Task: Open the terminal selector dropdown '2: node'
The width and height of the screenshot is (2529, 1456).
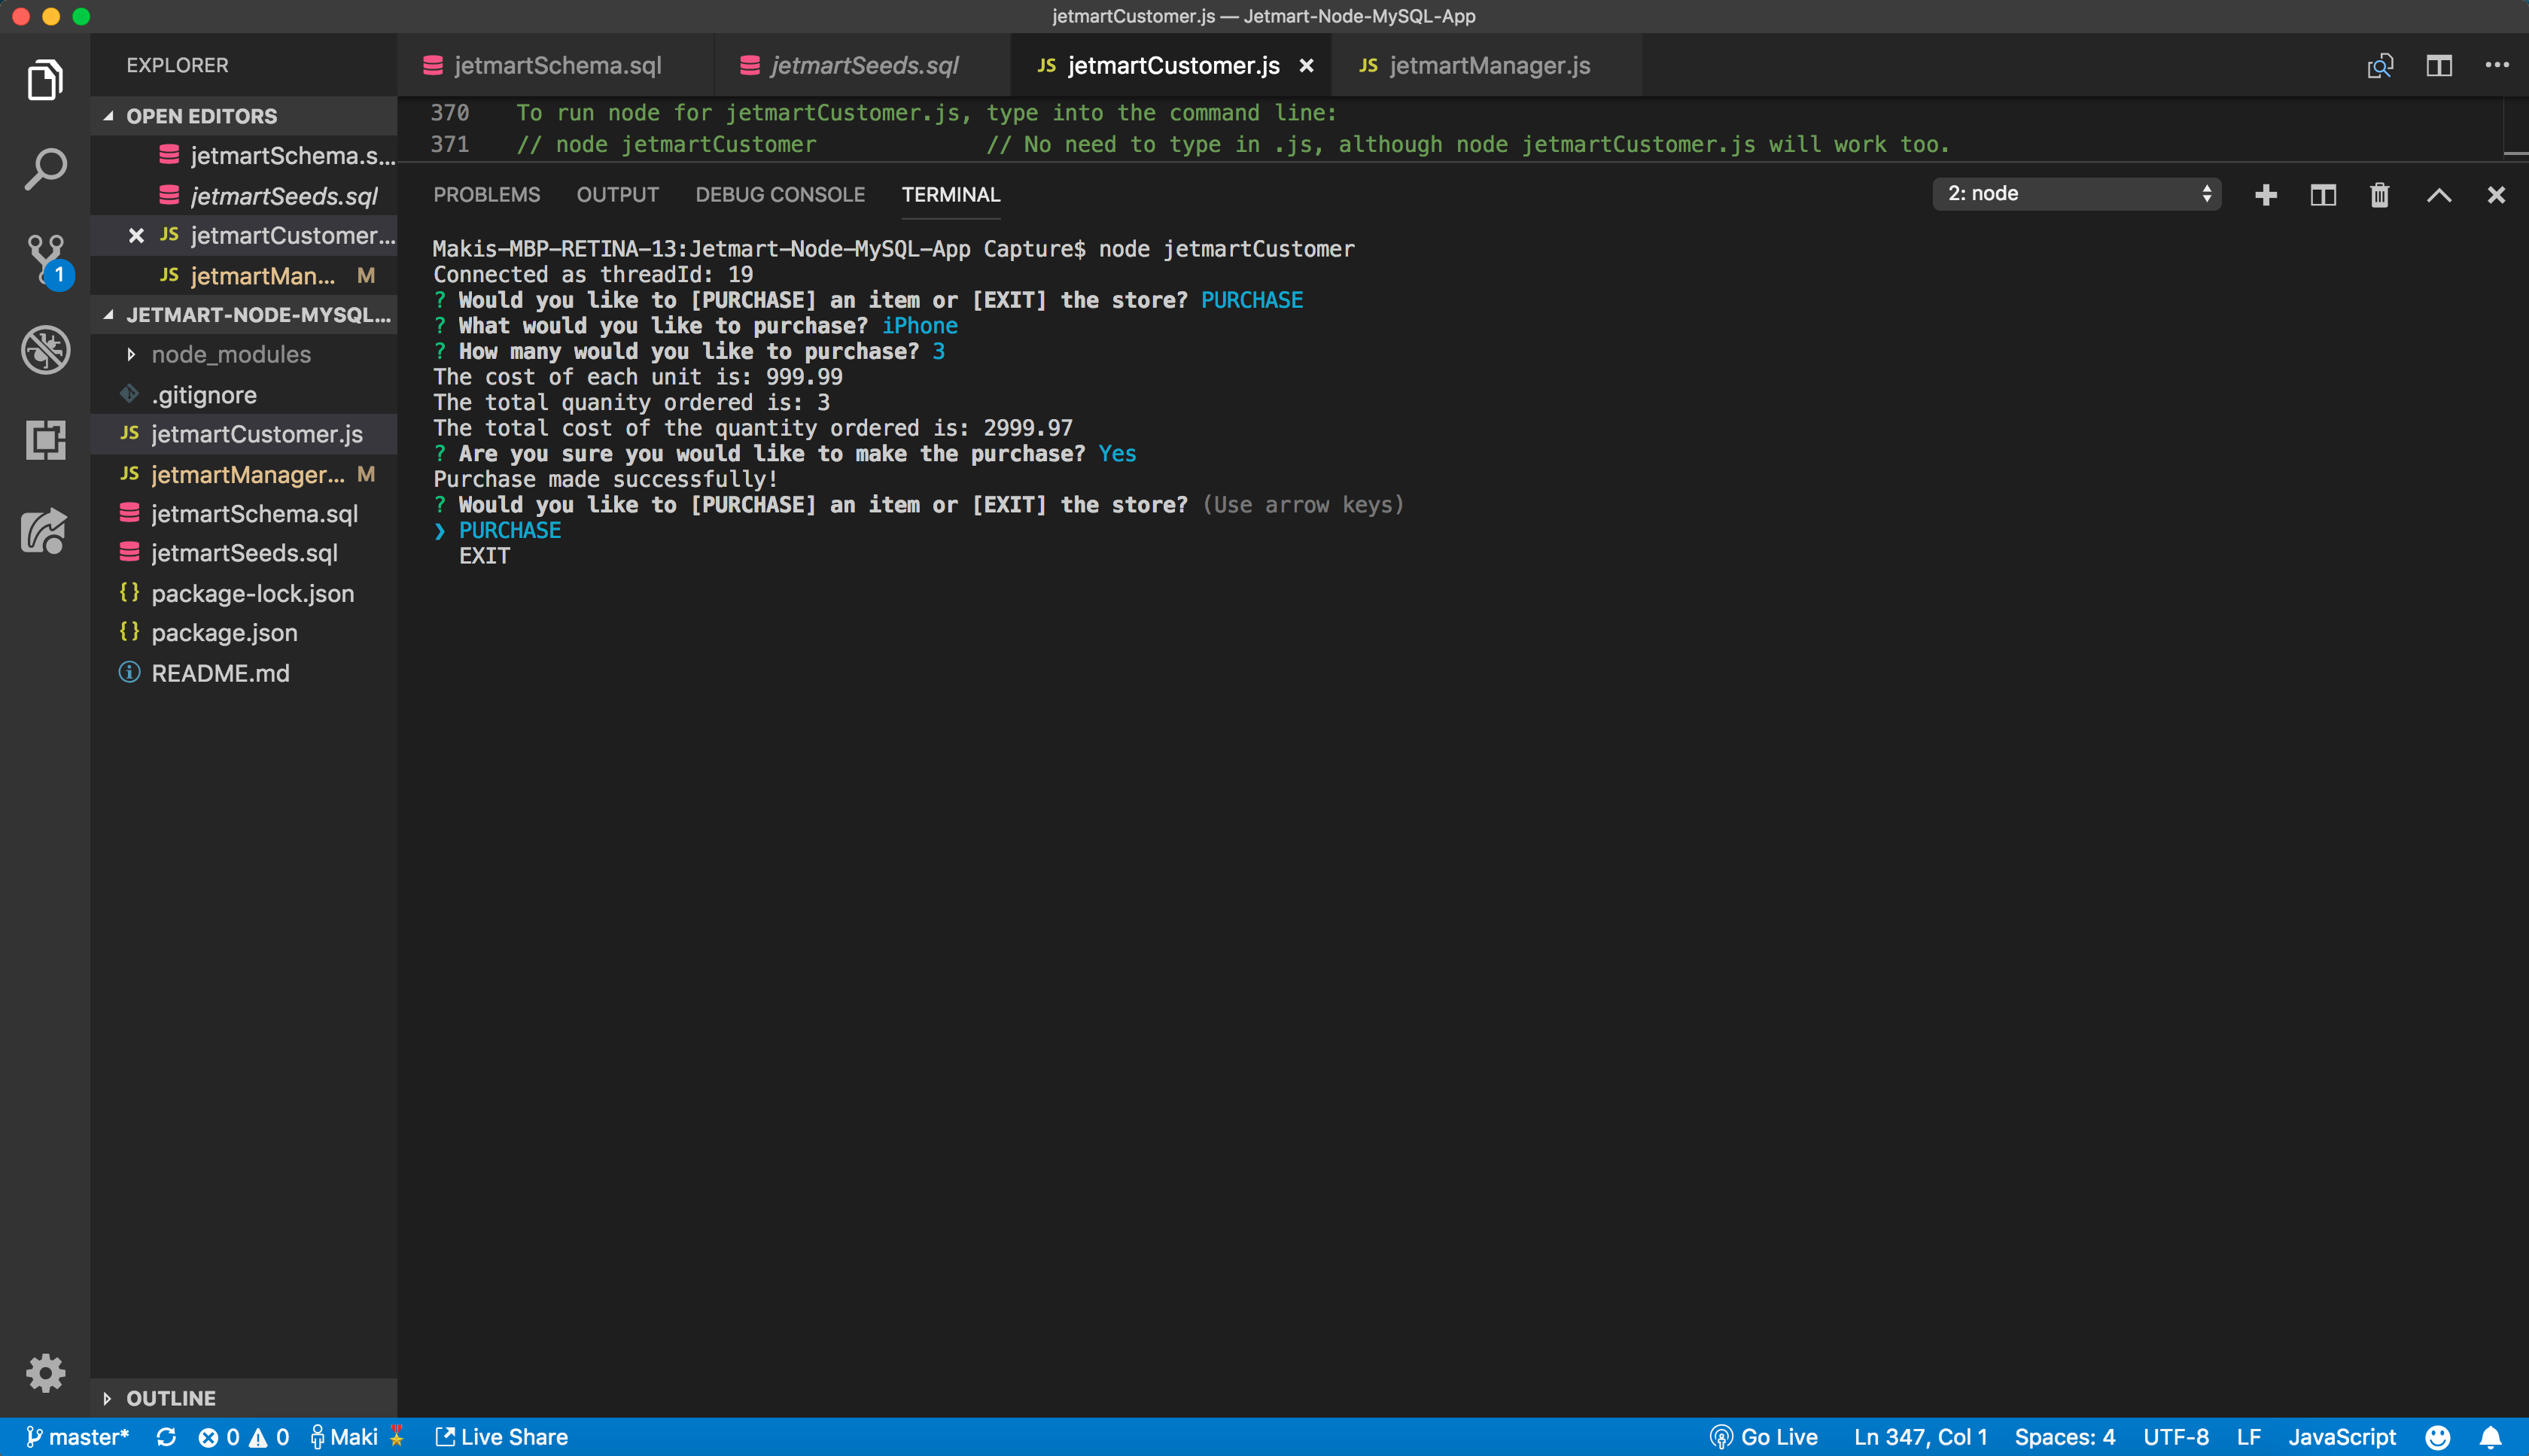Action: 2076,194
